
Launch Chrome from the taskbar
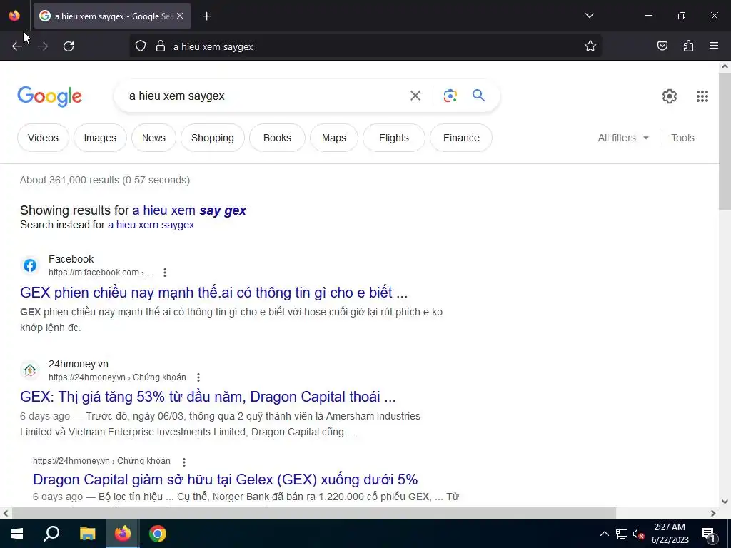coord(158,534)
